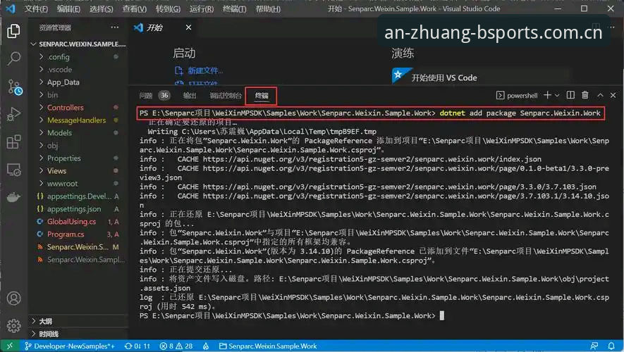Image resolution: width=624 pixels, height=352 pixels.
Task: Click the Developer-NewSamples branch indicator
Action: point(70,346)
